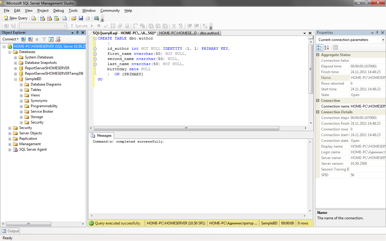Click the Uncomment selected lines icon

point(181,26)
